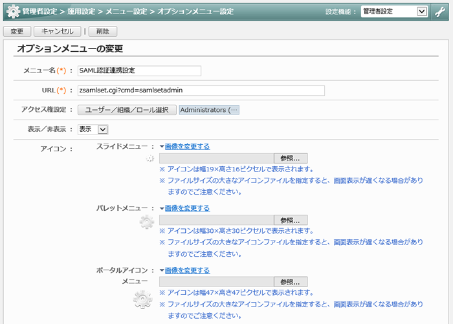453x324 pixels.
Task: Click 参照... for the palette menu icon
Action: (x=291, y=220)
